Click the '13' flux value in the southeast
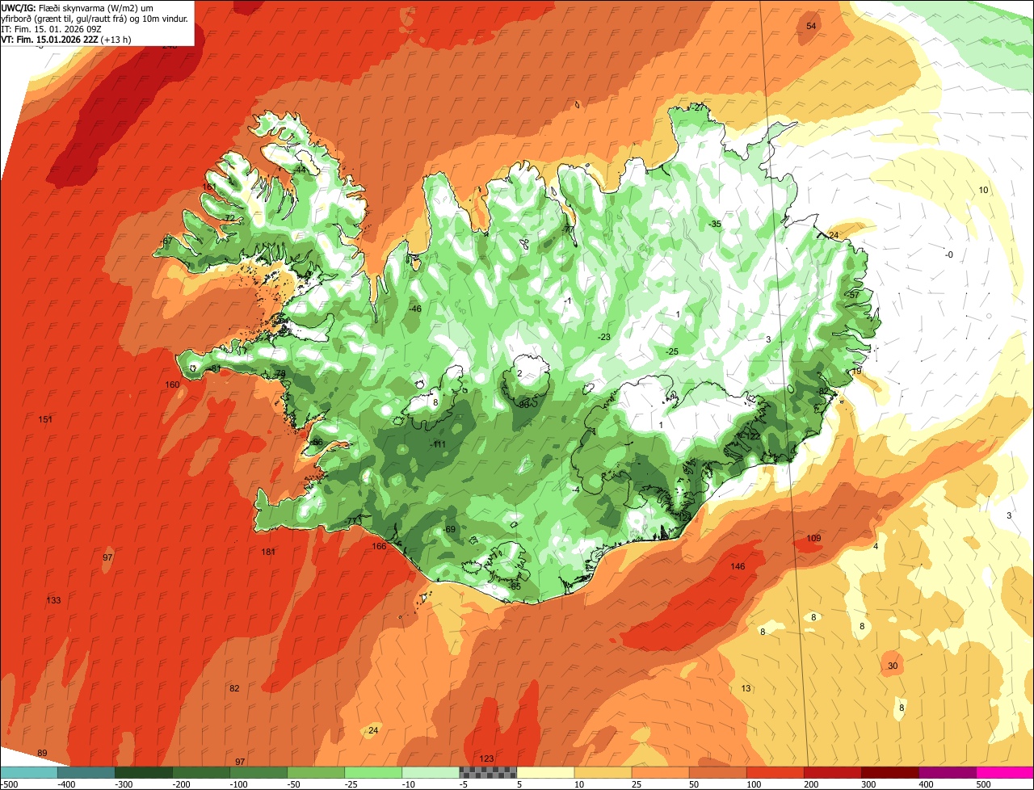Viewport: 1034px width, 790px height. (x=746, y=688)
